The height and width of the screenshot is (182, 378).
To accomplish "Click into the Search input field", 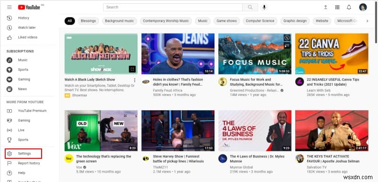I will [173, 7].
